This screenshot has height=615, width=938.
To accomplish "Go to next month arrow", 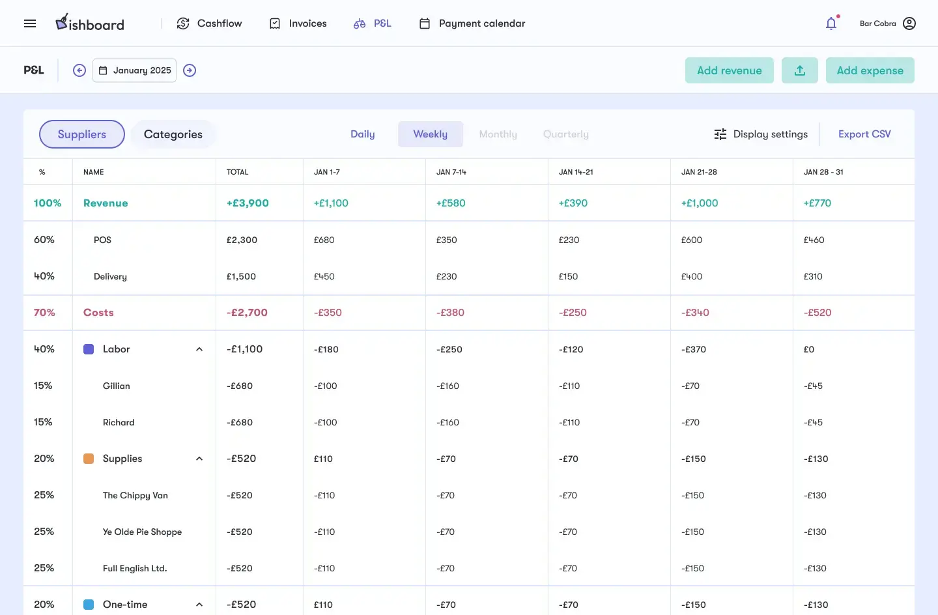I will click(190, 70).
